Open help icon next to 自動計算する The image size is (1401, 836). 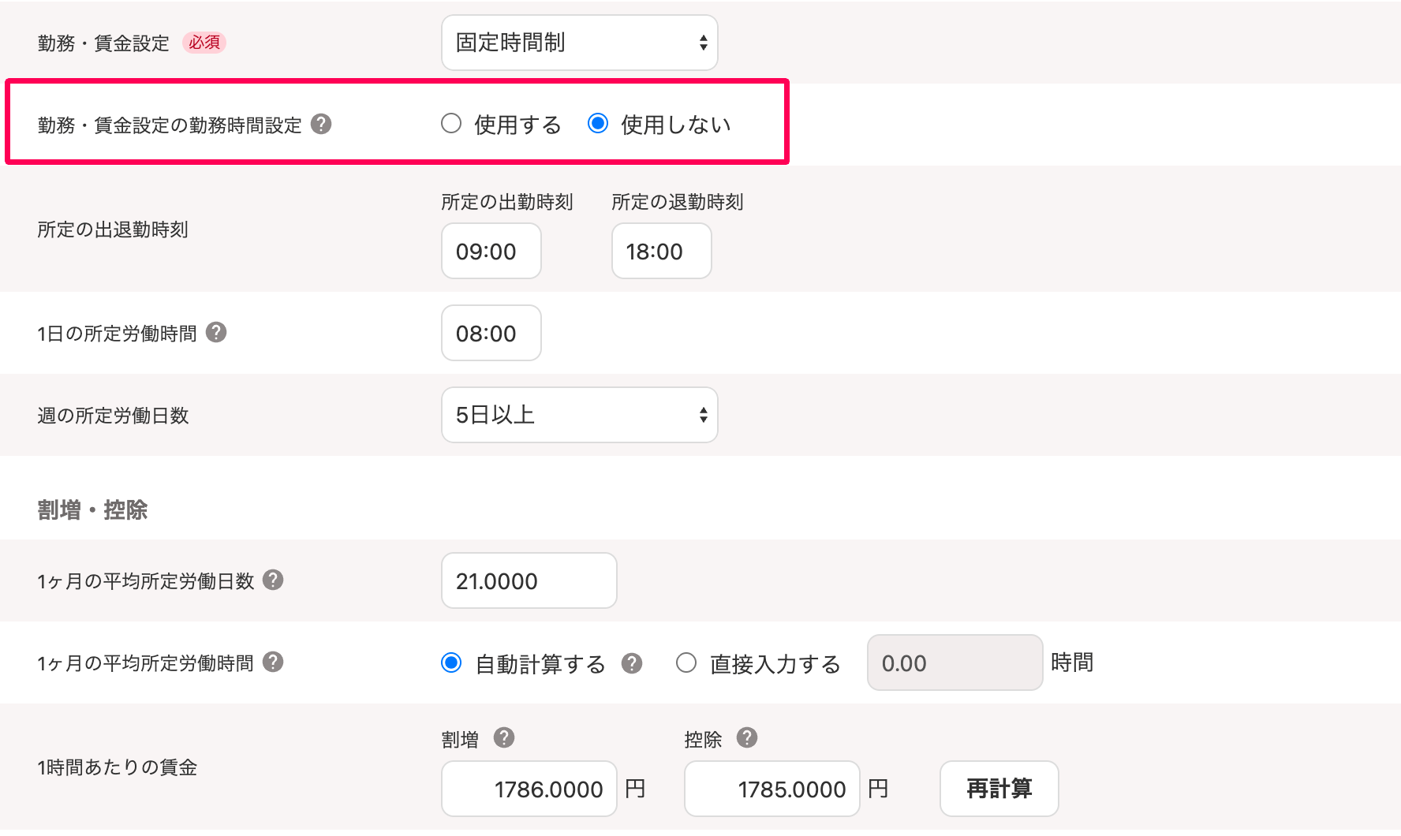coord(632,663)
